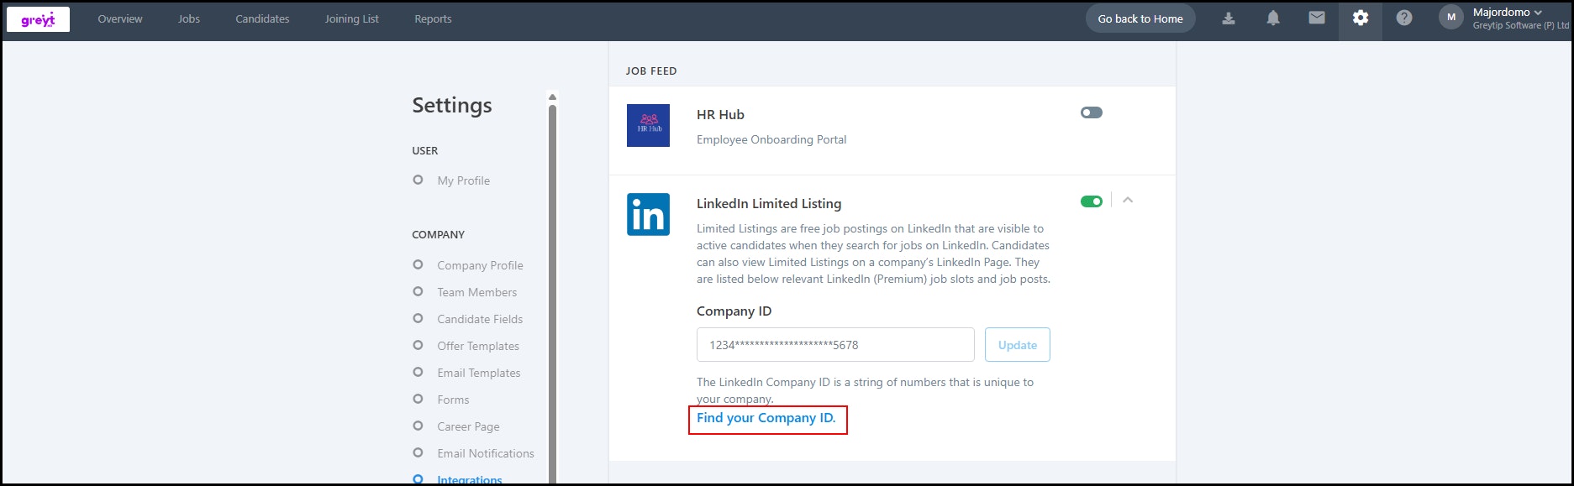Viewport: 1574px width, 486px height.
Task: Collapse the LinkedIn Limited Listing section
Action: 1128,201
